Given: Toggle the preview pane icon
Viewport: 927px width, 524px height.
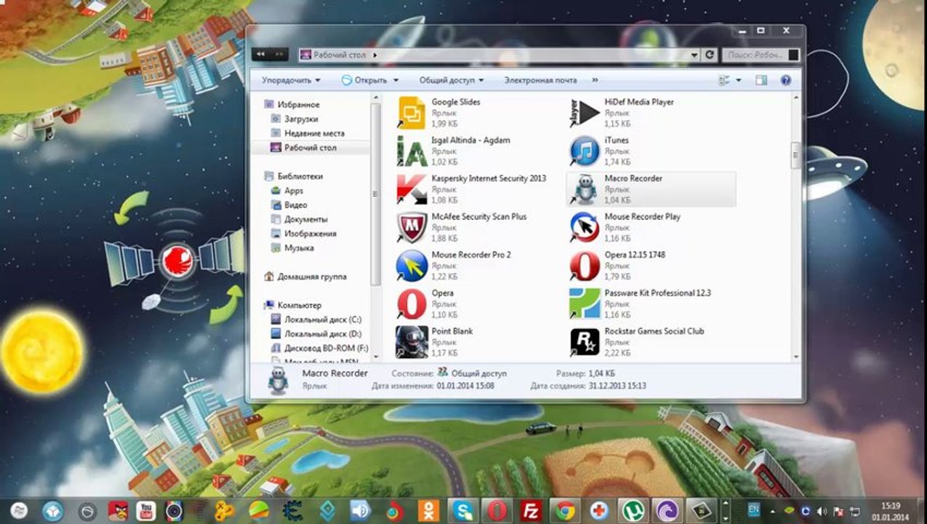Looking at the screenshot, I should (x=761, y=80).
